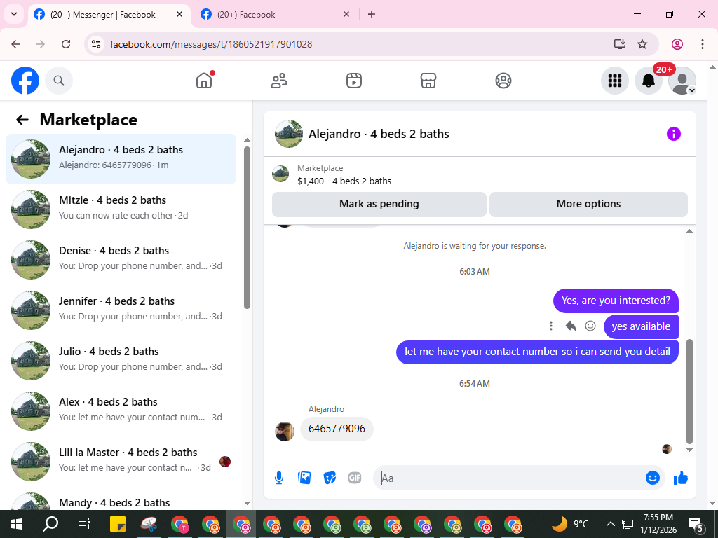718x538 pixels.
Task: Open the emoji picker in message box
Action: coord(653,478)
